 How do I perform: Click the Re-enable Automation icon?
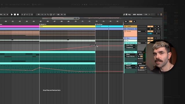point(27,14)
